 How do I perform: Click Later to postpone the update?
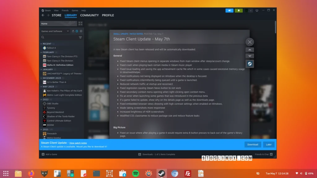point(269,145)
